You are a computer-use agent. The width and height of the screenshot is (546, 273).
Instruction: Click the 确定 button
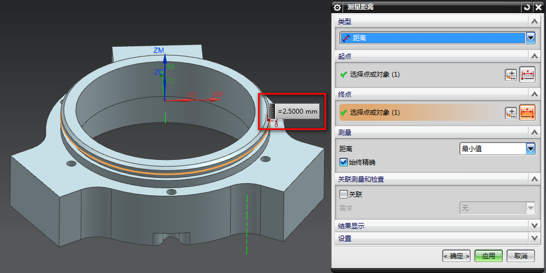[x=457, y=256]
